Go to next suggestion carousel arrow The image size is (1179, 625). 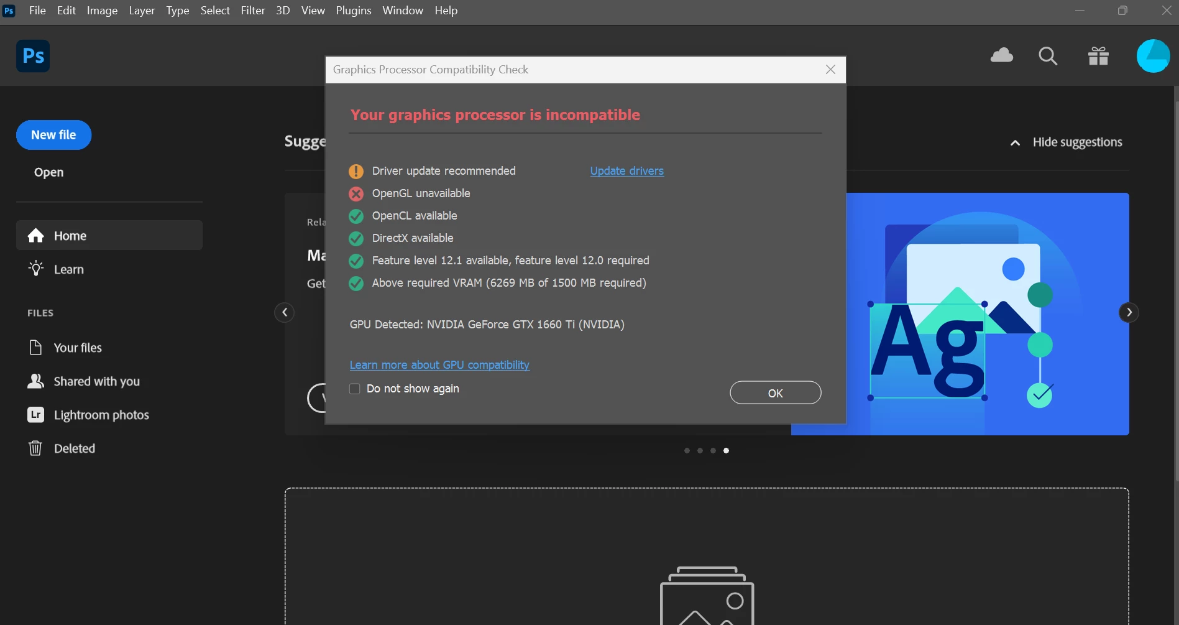pos(1129,312)
